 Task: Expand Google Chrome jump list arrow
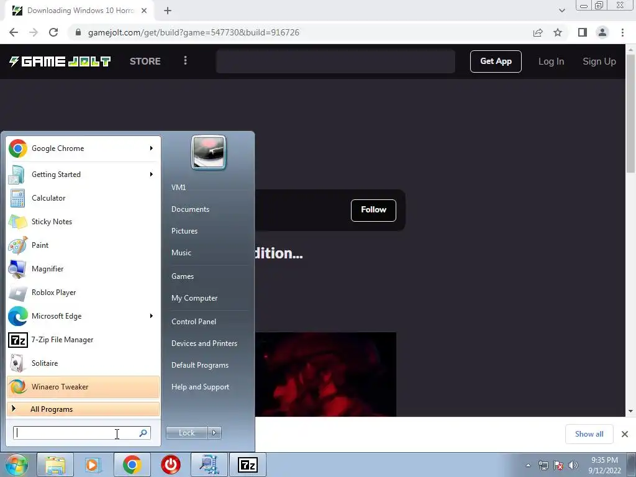pyautogui.click(x=152, y=148)
